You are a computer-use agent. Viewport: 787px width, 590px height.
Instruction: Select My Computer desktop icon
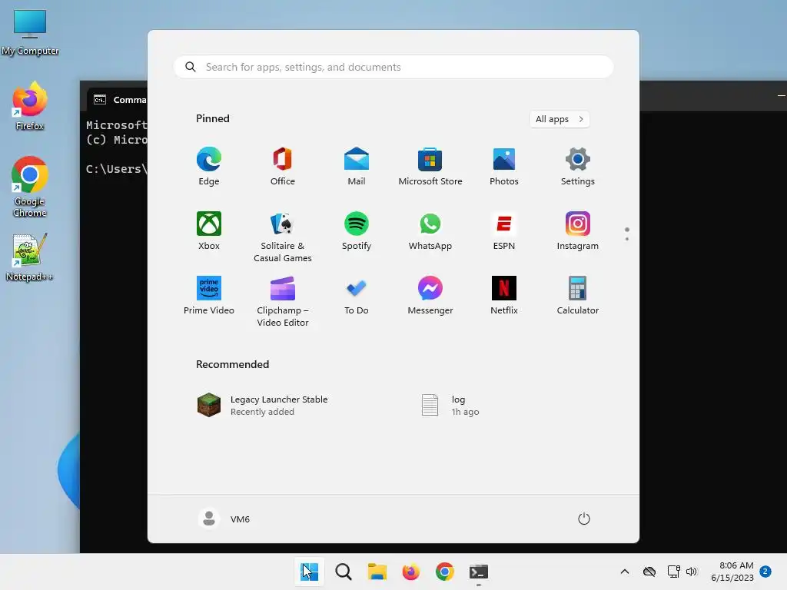tap(30, 33)
